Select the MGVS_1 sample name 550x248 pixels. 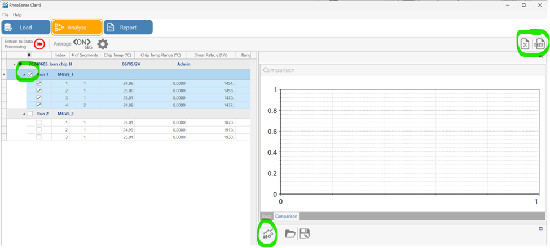[x=65, y=74]
